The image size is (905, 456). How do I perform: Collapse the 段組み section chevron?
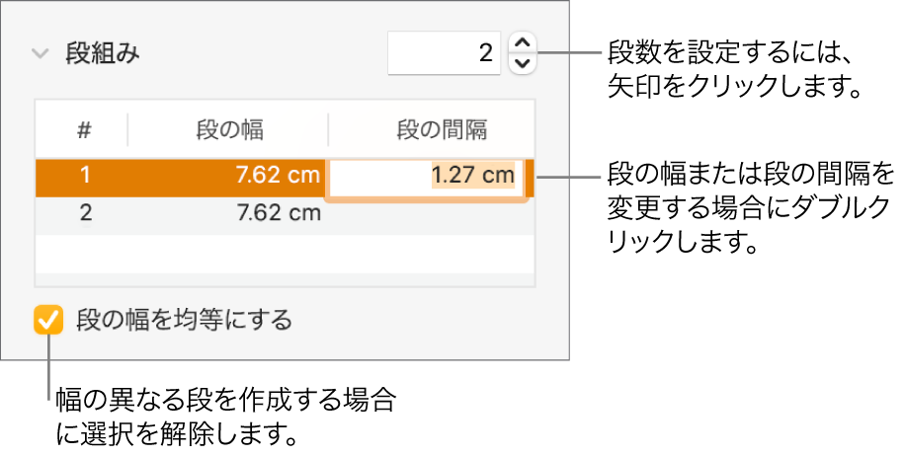click(x=40, y=53)
